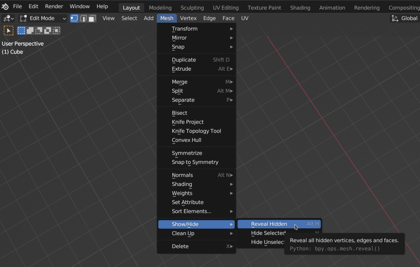Open the View menu in viewport header

pos(109,18)
